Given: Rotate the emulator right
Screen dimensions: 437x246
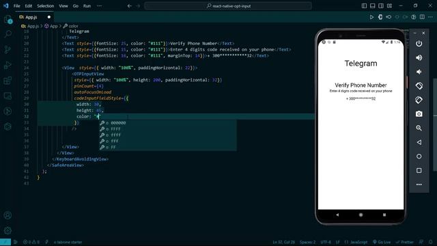Looking at the screenshot, I should (x=419, y=100).
